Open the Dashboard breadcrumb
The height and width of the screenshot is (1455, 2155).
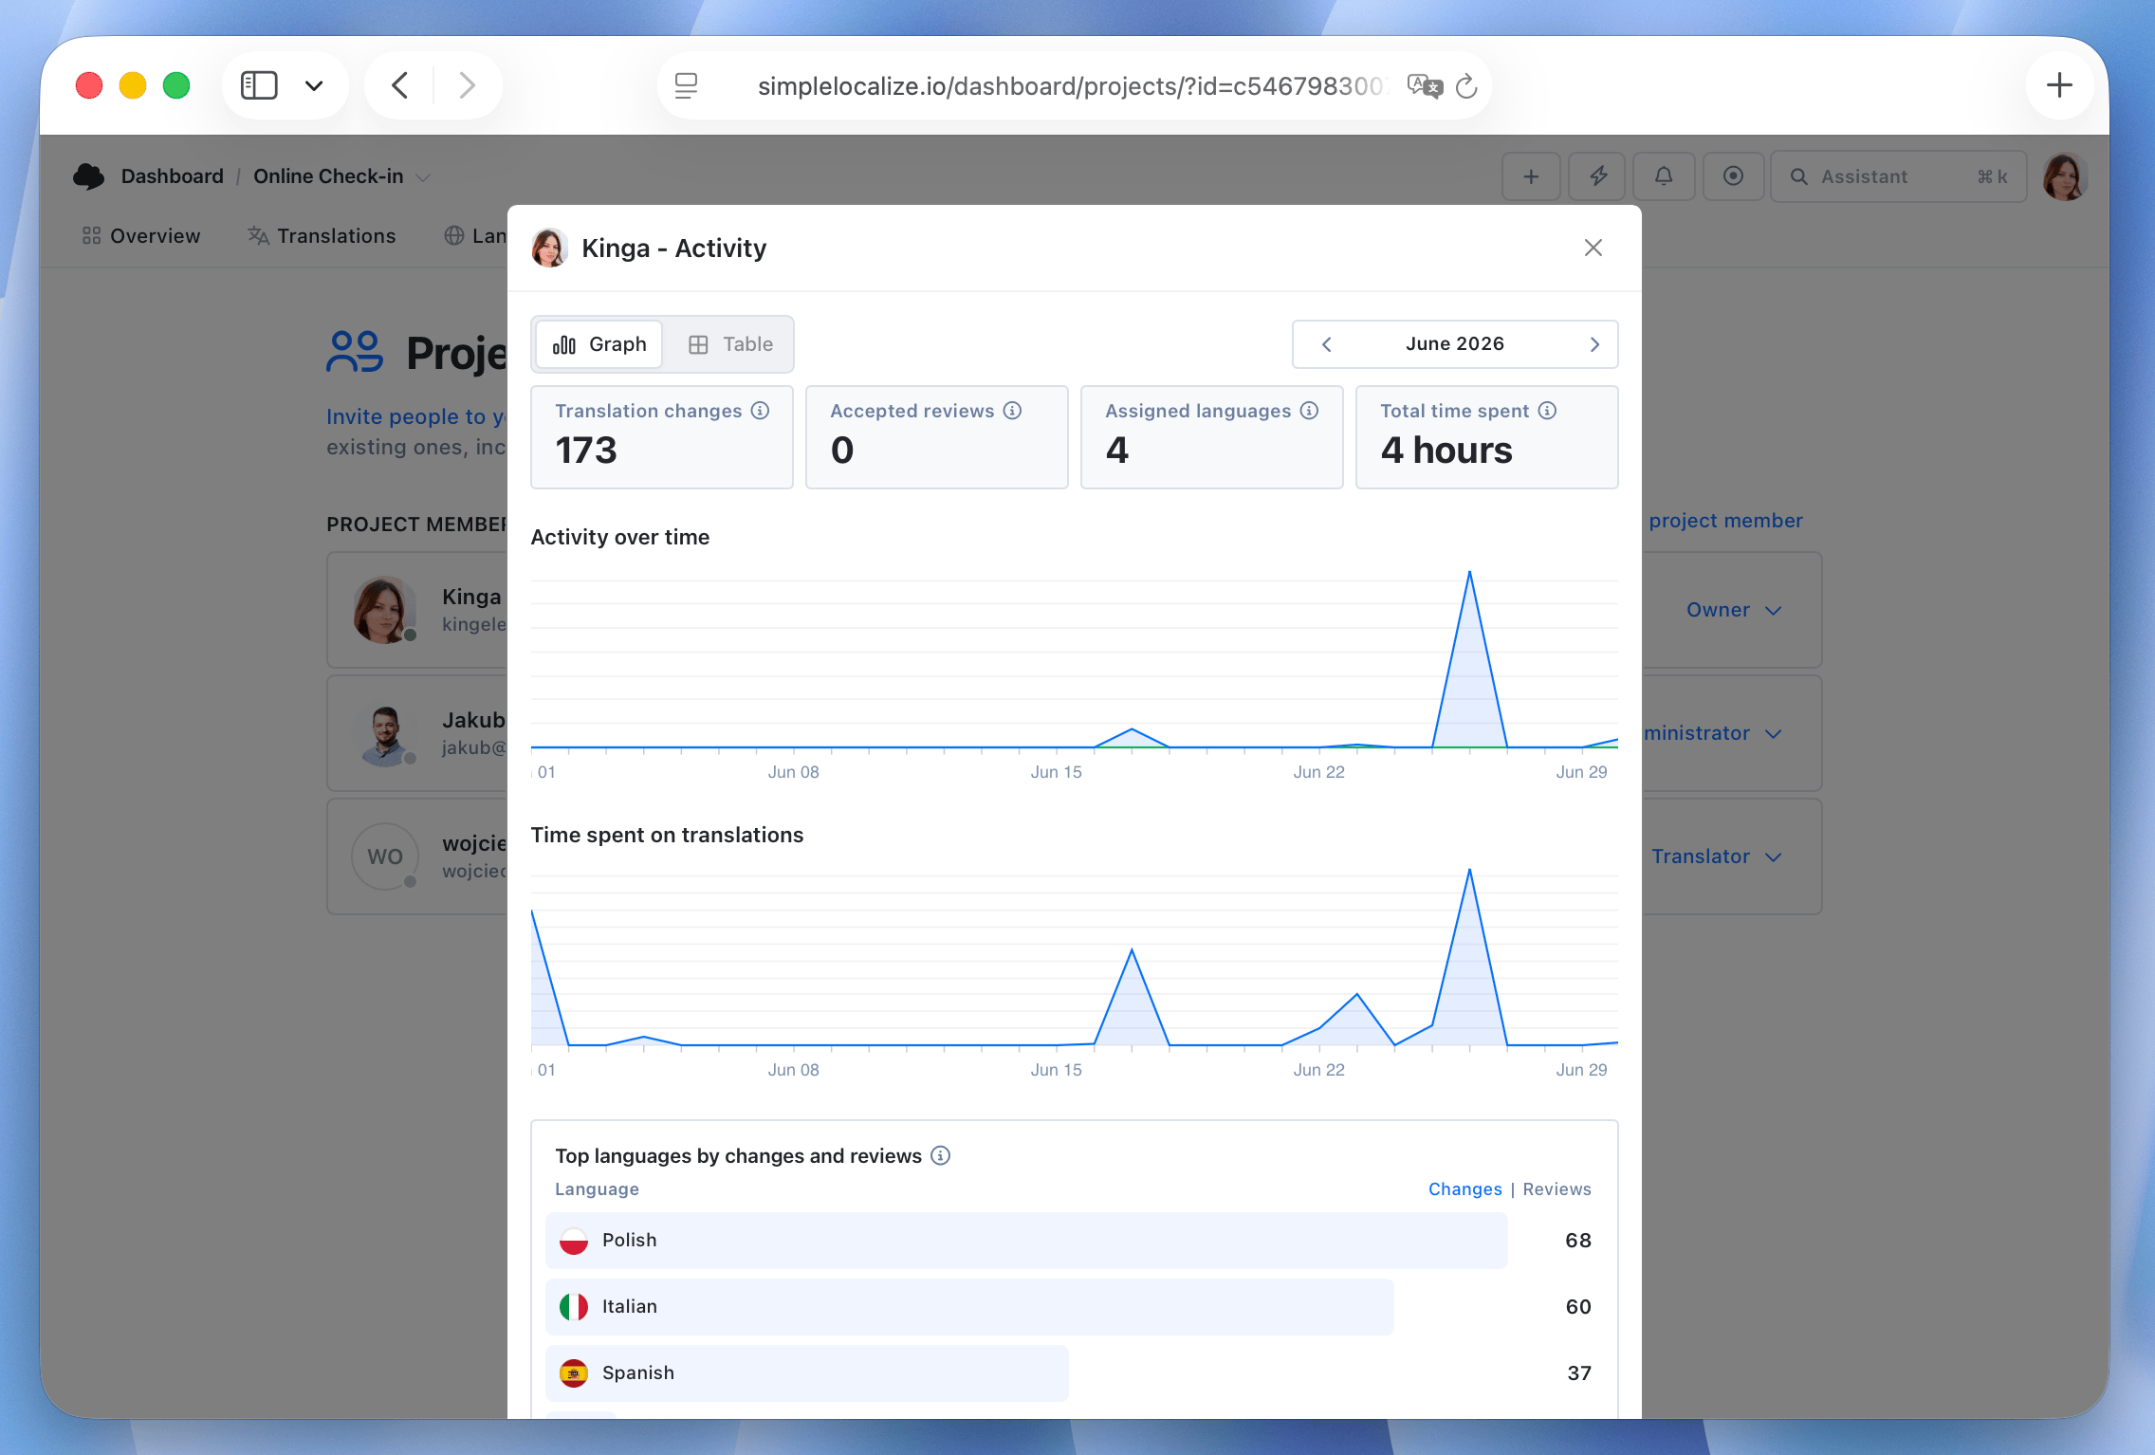tap(172, 176)
